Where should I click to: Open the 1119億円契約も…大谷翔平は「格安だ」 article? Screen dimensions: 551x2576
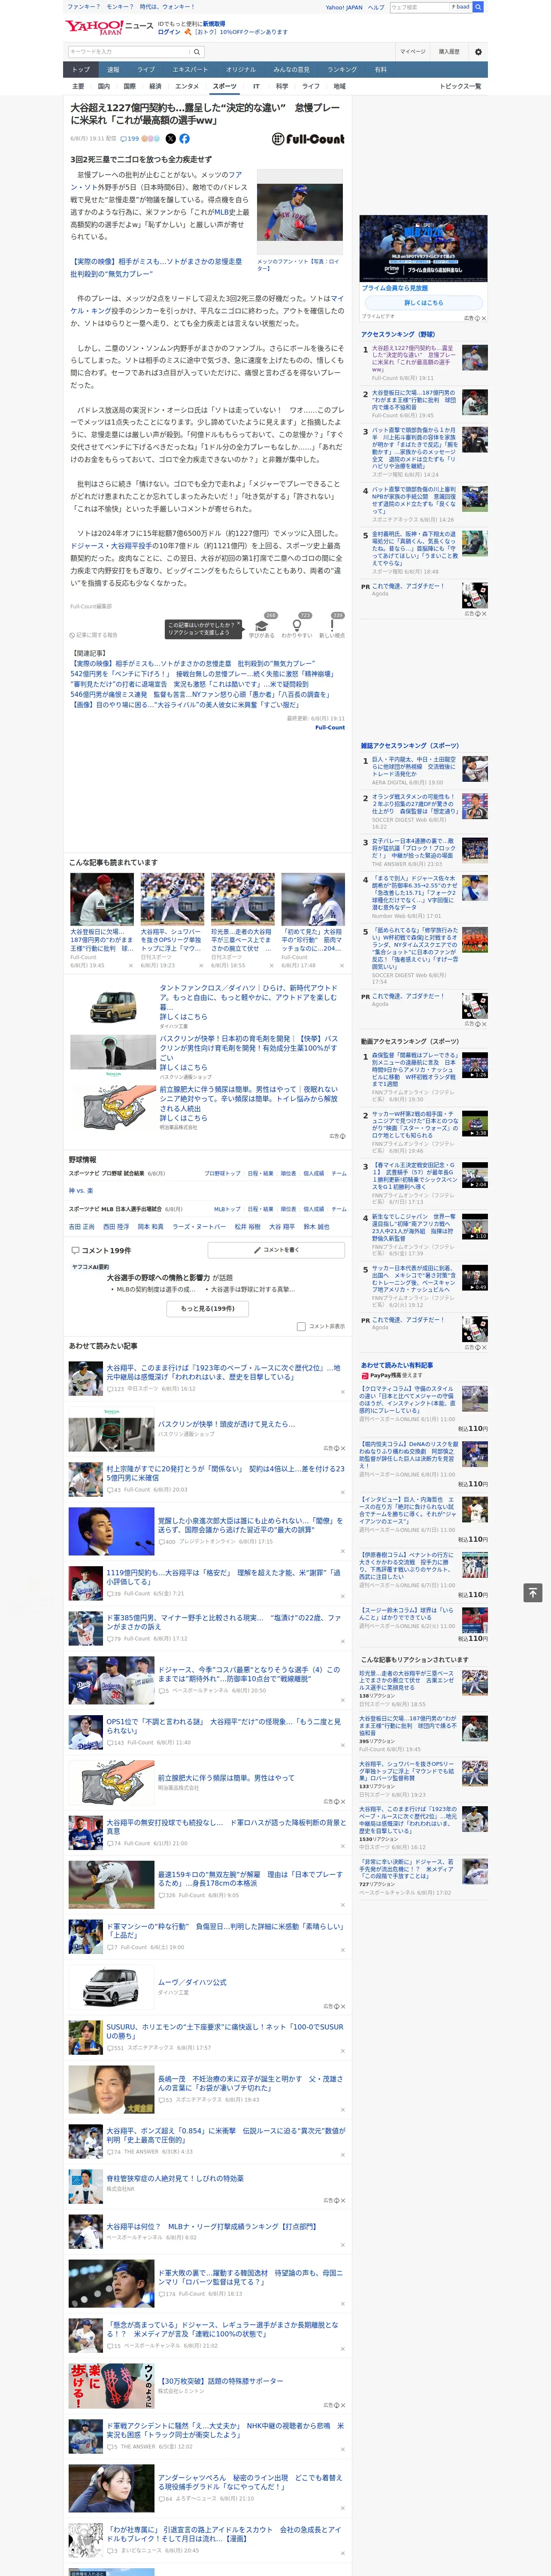224,1576
